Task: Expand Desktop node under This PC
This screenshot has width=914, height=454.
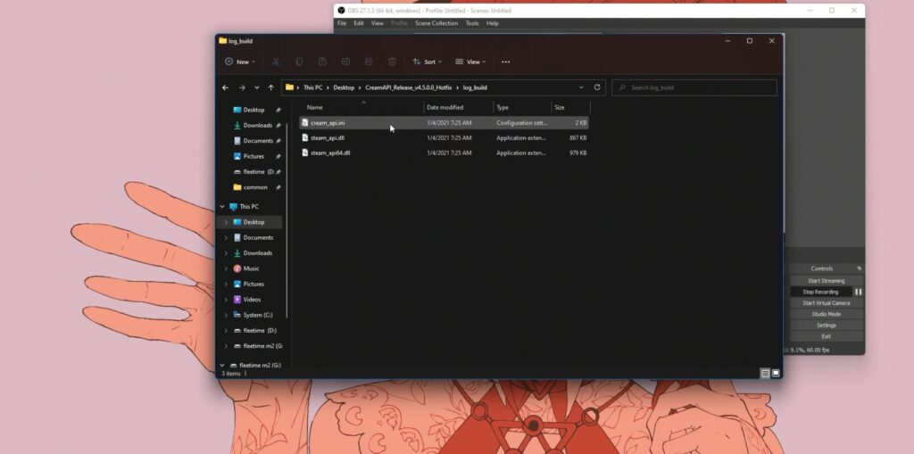Action: [226, 222]
